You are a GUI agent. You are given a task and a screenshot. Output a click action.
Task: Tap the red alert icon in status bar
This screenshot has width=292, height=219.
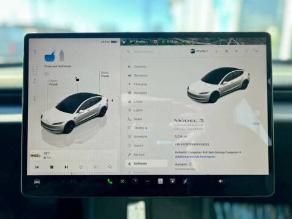(156, 42)
